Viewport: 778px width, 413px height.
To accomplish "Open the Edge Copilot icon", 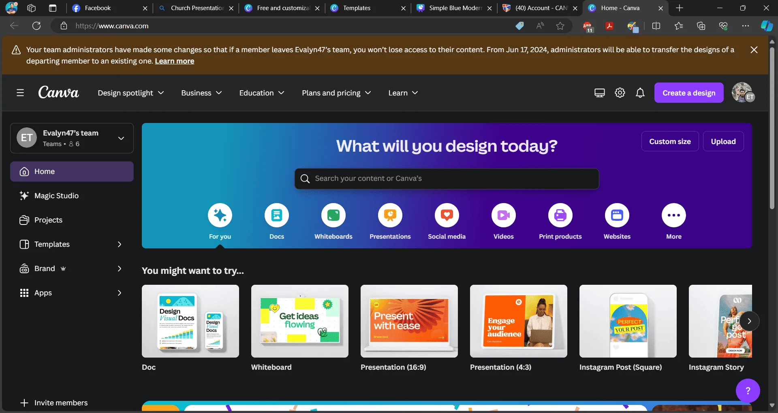I will pos(767,26).
